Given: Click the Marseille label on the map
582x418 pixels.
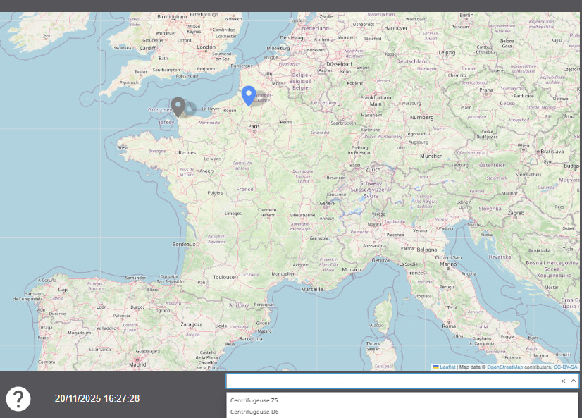Looking at the screenshot, I should pos(312,289).
